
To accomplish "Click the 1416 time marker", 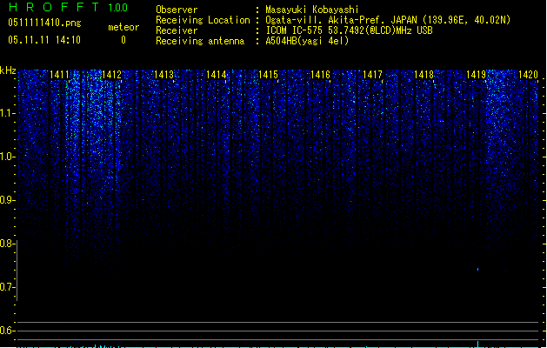I will pyautogui.click(x=320, y=75).
